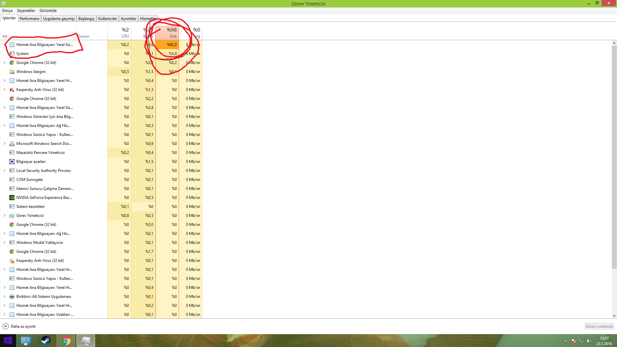
Task: Click the Kaspersky Anti-Virus process icon
Action: tap(12, 90)
